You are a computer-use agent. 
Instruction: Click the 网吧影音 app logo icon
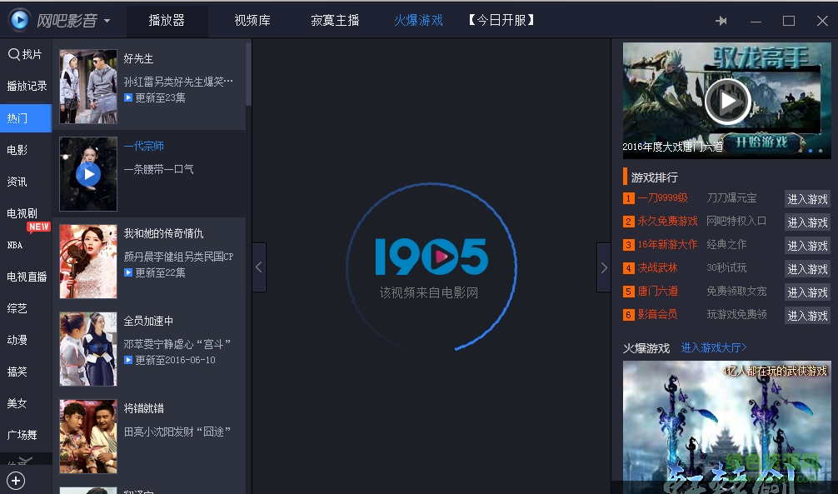[18, 19]
